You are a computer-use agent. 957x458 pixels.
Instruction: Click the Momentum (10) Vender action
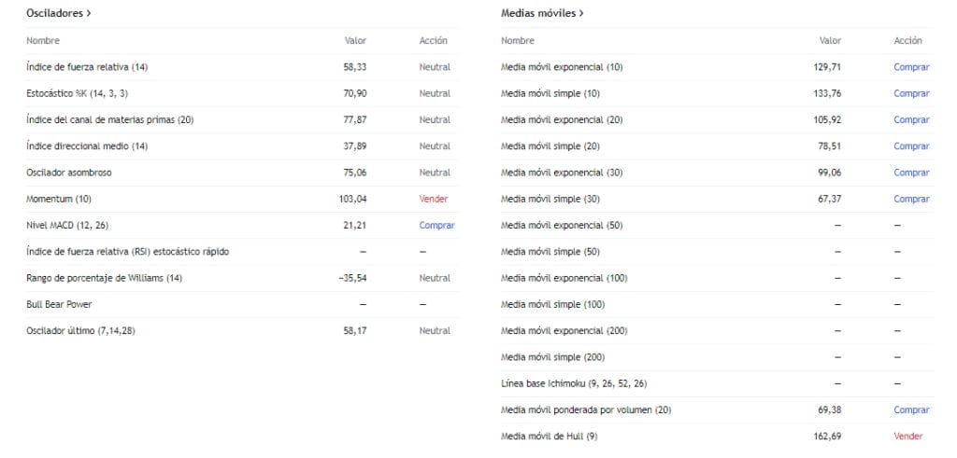tap(435, 199)
